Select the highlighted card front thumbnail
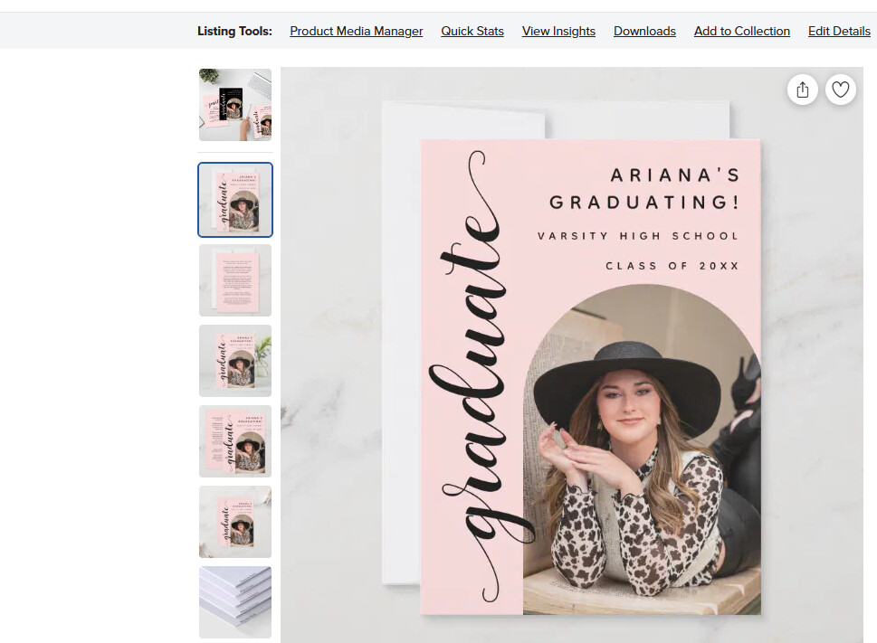Viewport: 877px width, 643px height. point(235,200)
